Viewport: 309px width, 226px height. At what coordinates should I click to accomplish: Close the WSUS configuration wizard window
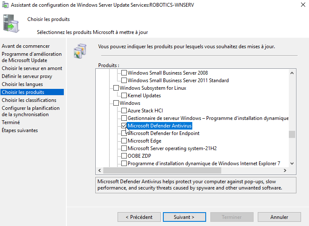pos(303,5)
